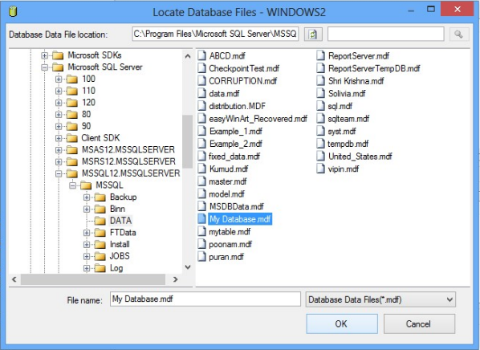Screen dimensions: 480x350
Task: Select the syst.mdf file
Action: pyautogui.click(x=342, y=132)
